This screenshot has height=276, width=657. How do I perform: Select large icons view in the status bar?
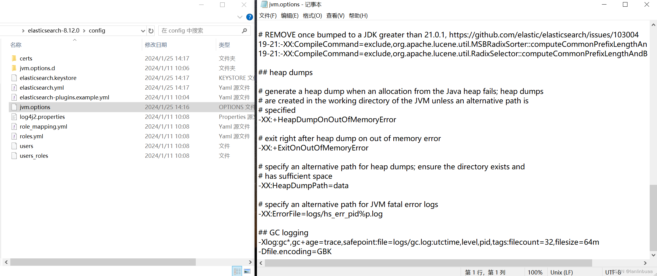247,271
